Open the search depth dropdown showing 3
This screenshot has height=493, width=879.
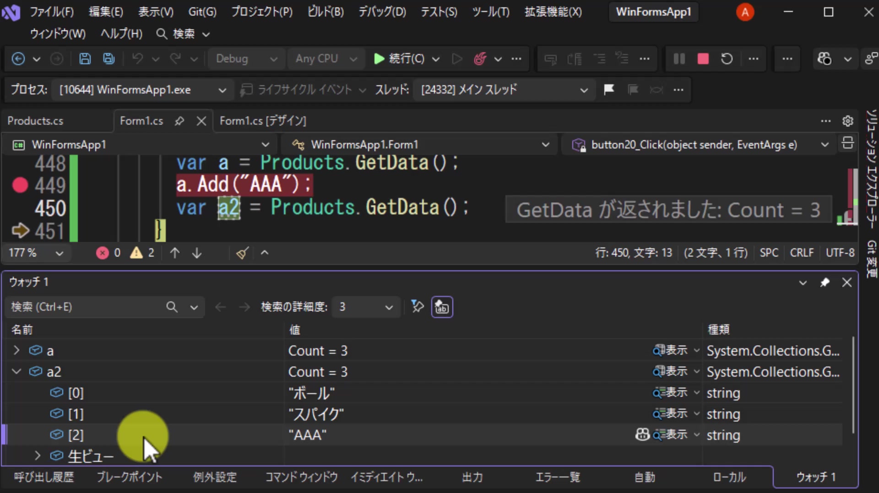[x=366, y=307]
